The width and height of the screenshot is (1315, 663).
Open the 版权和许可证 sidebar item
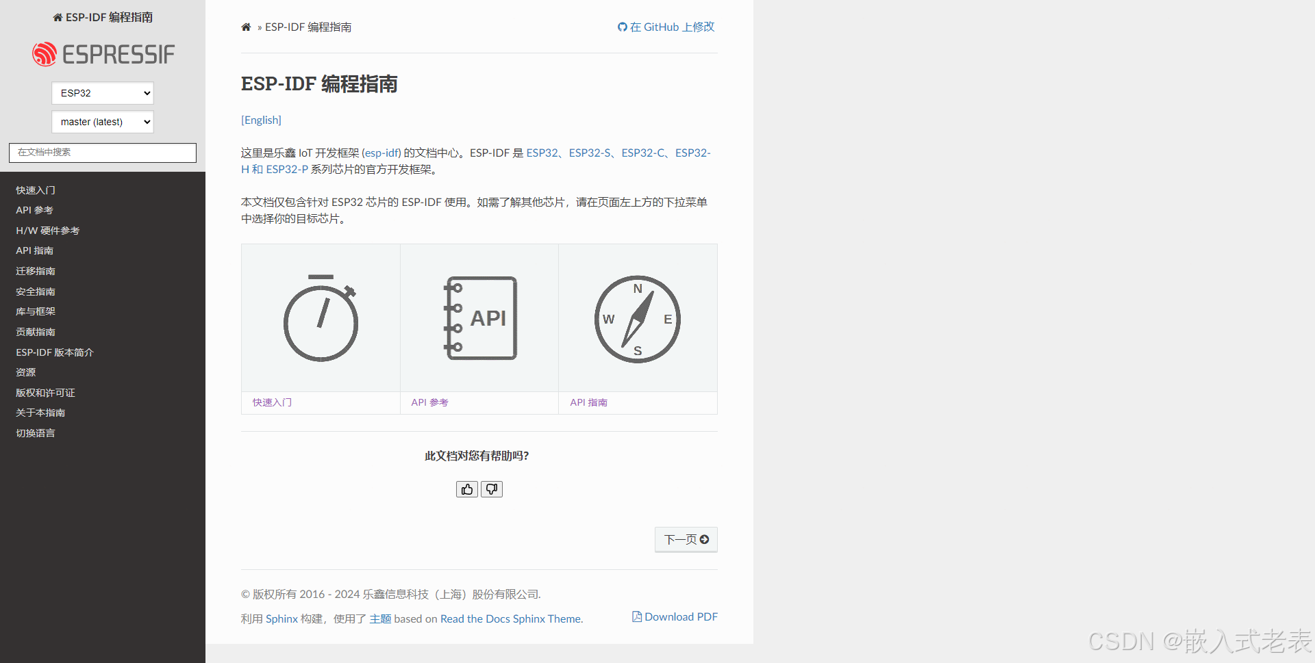click(45, 393)
